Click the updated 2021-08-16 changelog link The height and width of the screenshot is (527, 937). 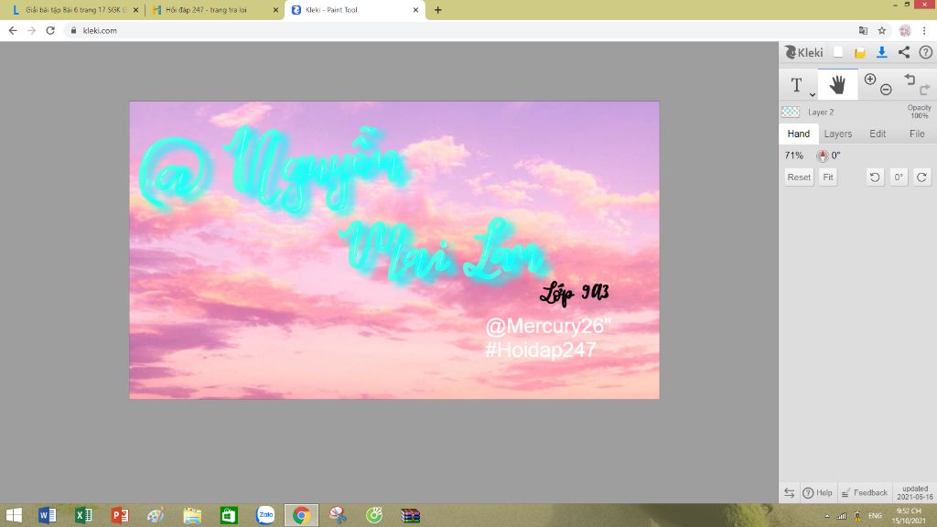914,493
